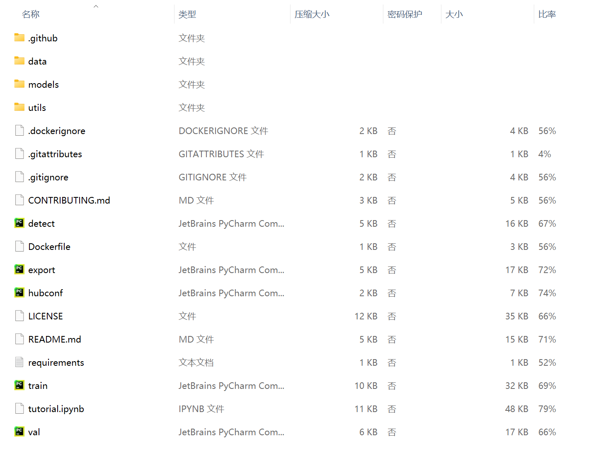This screenshot has width=591, height=458.
Task: Click the PyCharm icon for export
Action: (x=19, y=269)
